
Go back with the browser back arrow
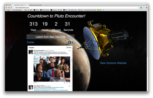pos(7,8)
